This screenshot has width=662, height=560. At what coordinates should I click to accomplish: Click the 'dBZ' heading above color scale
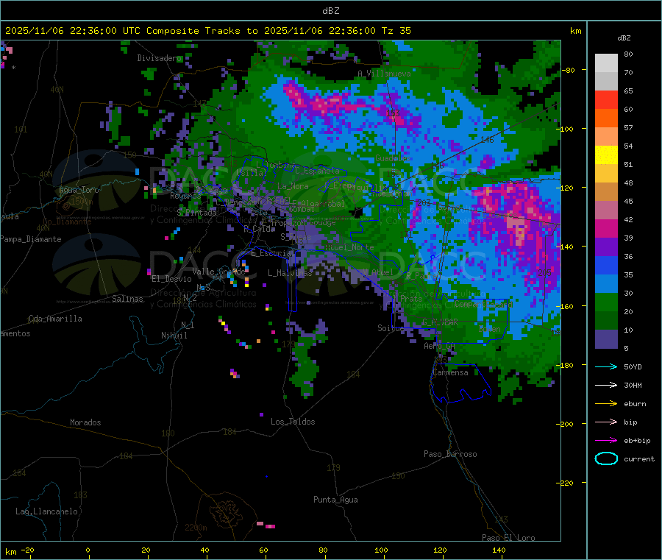[x=624, y=38]
